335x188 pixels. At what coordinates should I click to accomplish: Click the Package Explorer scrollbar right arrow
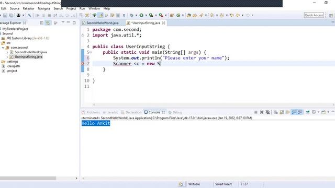76,178
